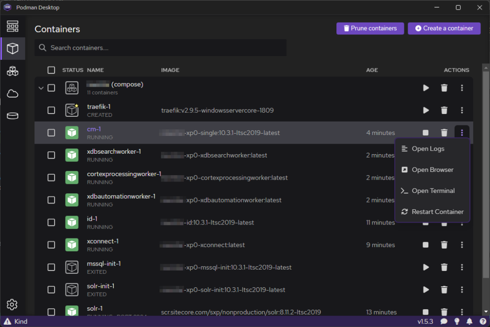Check the xconnect-1 checkbox
The image size is (490, 327).
(x=51, y=245)
